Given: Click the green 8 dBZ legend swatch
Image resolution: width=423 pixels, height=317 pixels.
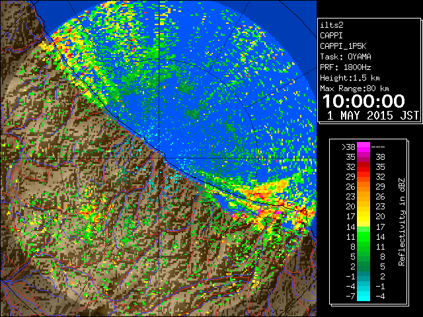Looking at the screenshot, I should 364,246.
